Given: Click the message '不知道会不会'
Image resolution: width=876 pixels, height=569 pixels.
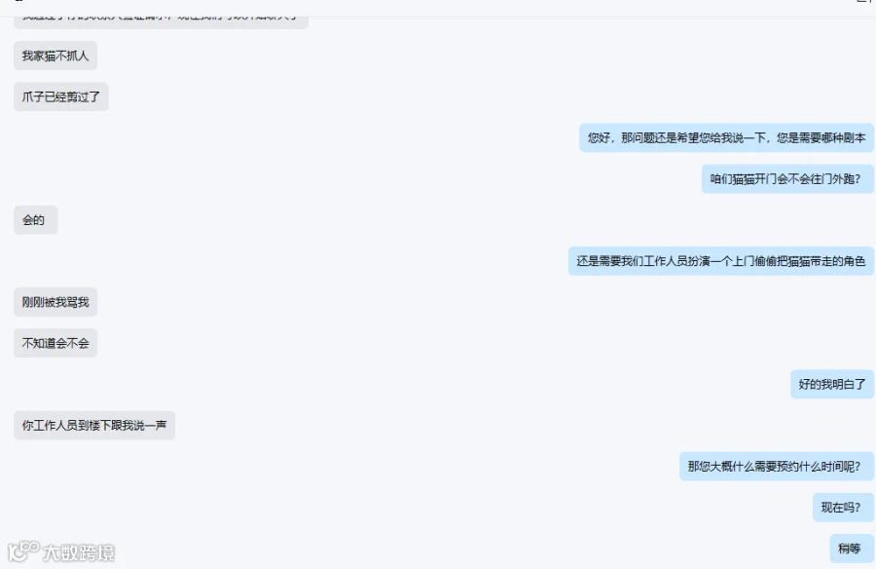Looking at the screenshot, I should [55, 343].
